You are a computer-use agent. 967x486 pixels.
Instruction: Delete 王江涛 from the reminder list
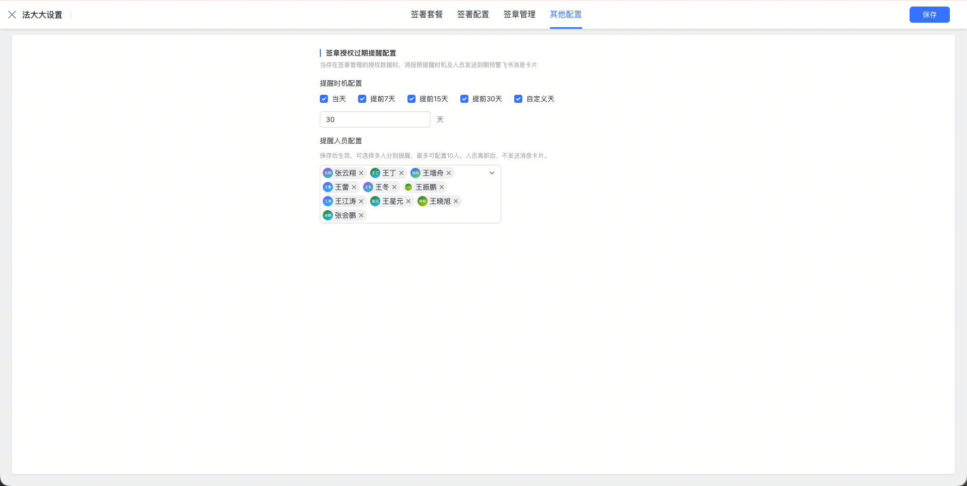pyautogui.click(x=361, y=201)
